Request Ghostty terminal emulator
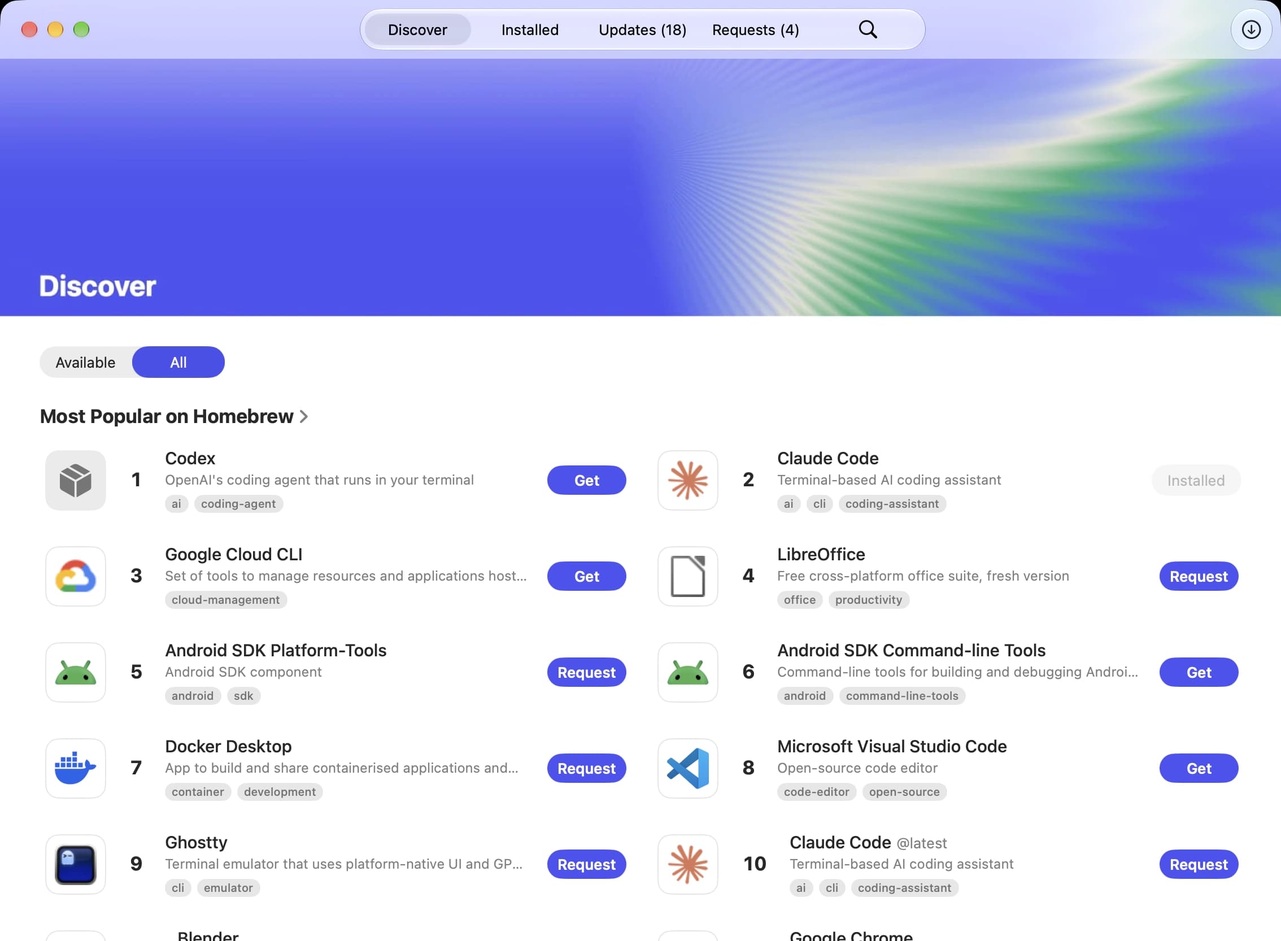Viewport: 1281px width, 941px height. (x=587, y=865)
